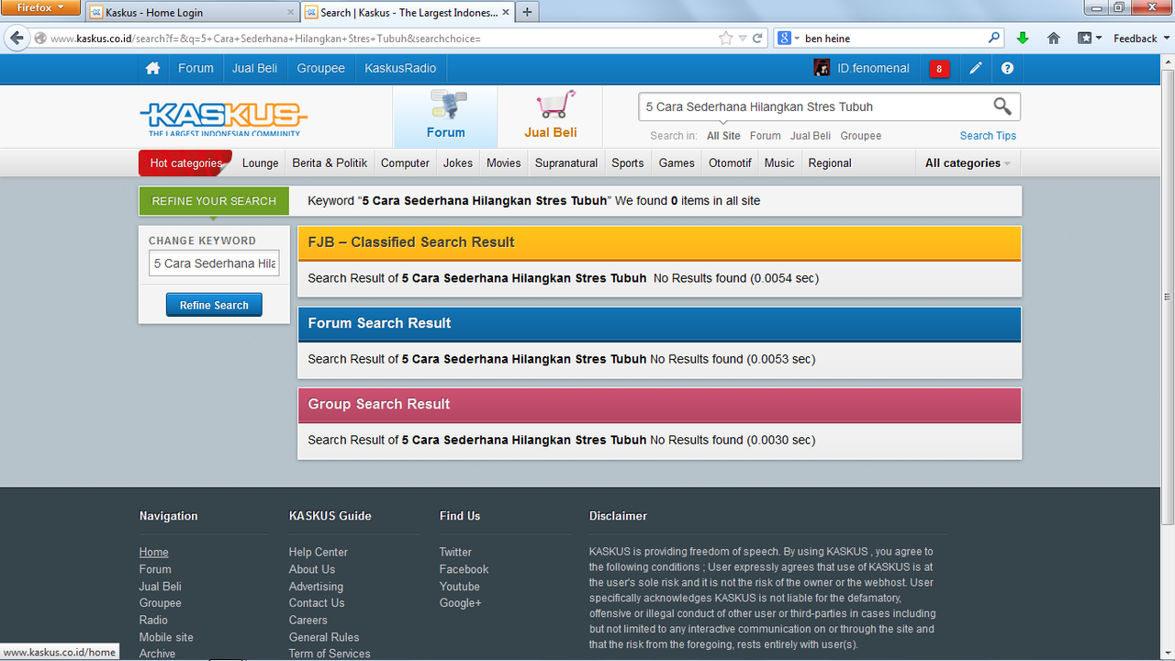Viewport: 1175px width, 661px height.
Task: Open the Sports category
Action: [628, 163]
